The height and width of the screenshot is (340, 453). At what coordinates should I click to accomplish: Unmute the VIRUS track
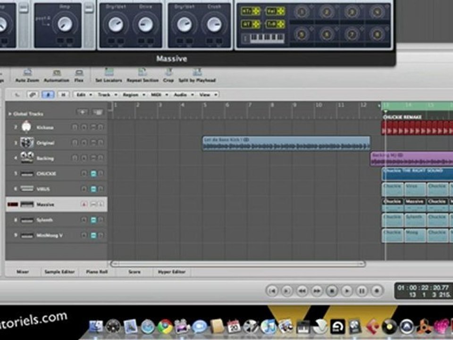[93, 189]
